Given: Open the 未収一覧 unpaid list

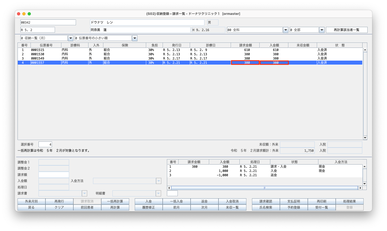Looking at the screenshot, I should [232, 207].
